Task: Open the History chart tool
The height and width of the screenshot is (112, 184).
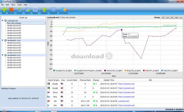Action: tap(35, 10)
